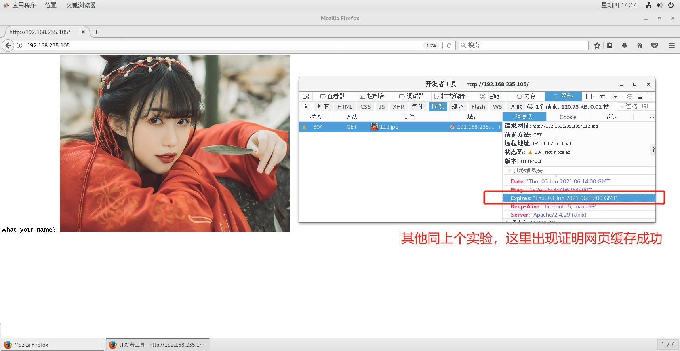The height and width of the screenshot is (351, 680).
Task: Reload the page with the refresh icon
Action: coord(449,45)
